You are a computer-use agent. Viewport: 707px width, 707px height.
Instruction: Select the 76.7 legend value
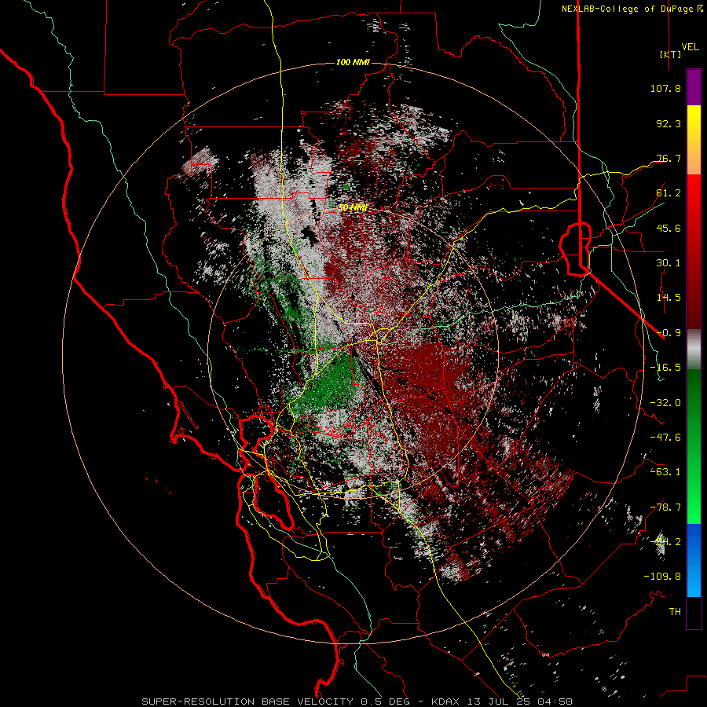point(669,158)
